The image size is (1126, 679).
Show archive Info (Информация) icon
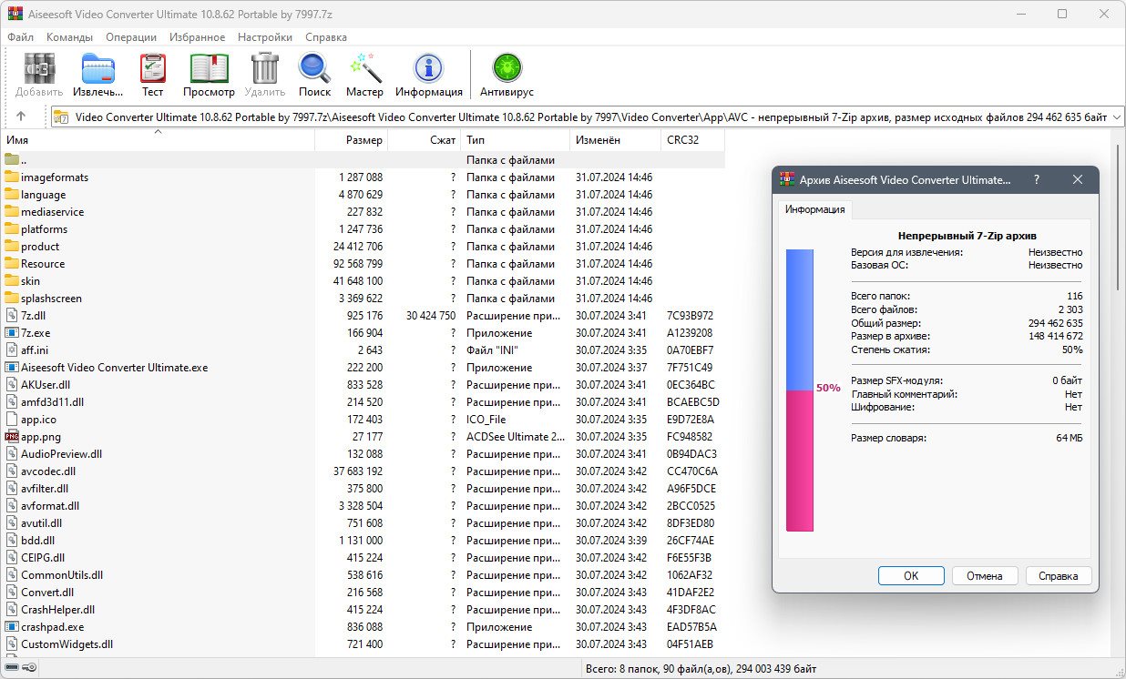point(428,75)
